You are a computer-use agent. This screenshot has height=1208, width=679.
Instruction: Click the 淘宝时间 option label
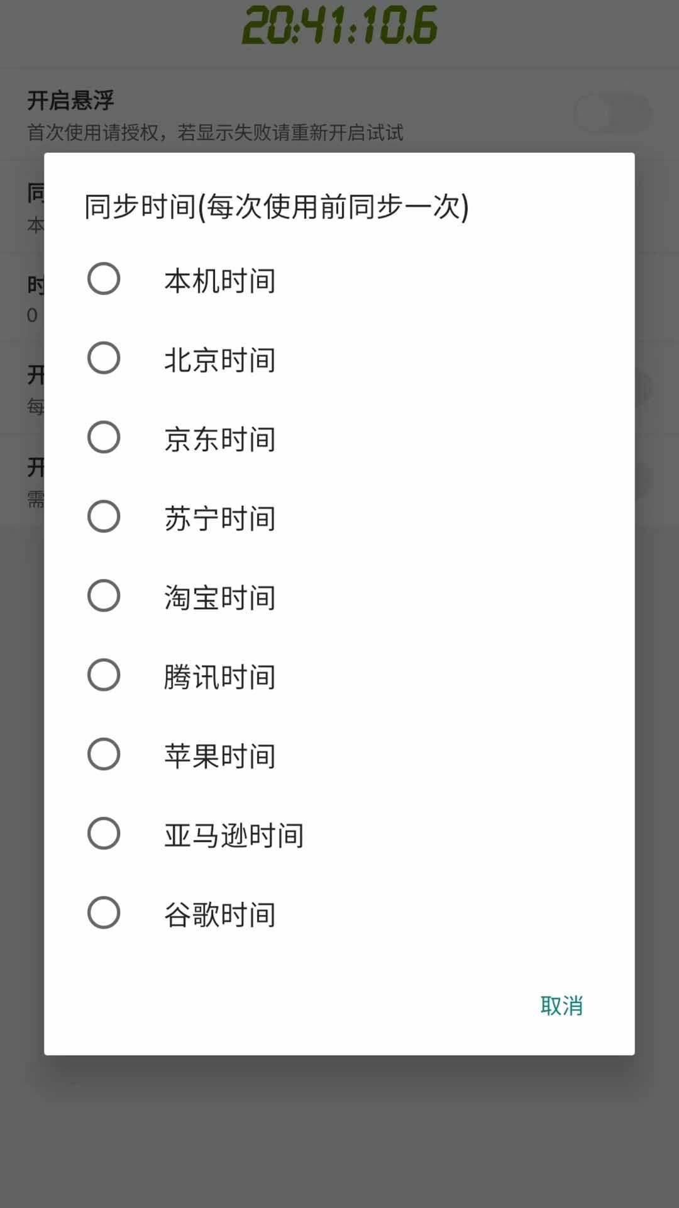(220, 598)
